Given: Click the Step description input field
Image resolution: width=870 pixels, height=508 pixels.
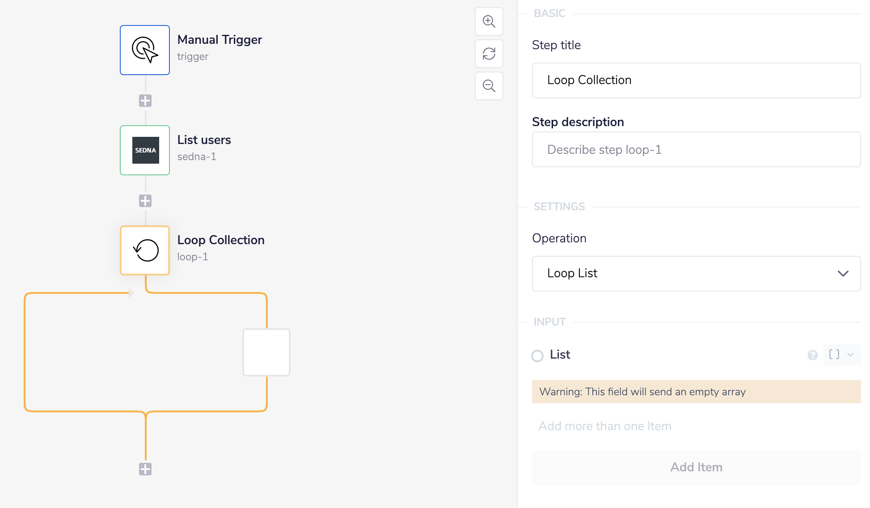Looking at the screenshot, I should pos(696,150).
